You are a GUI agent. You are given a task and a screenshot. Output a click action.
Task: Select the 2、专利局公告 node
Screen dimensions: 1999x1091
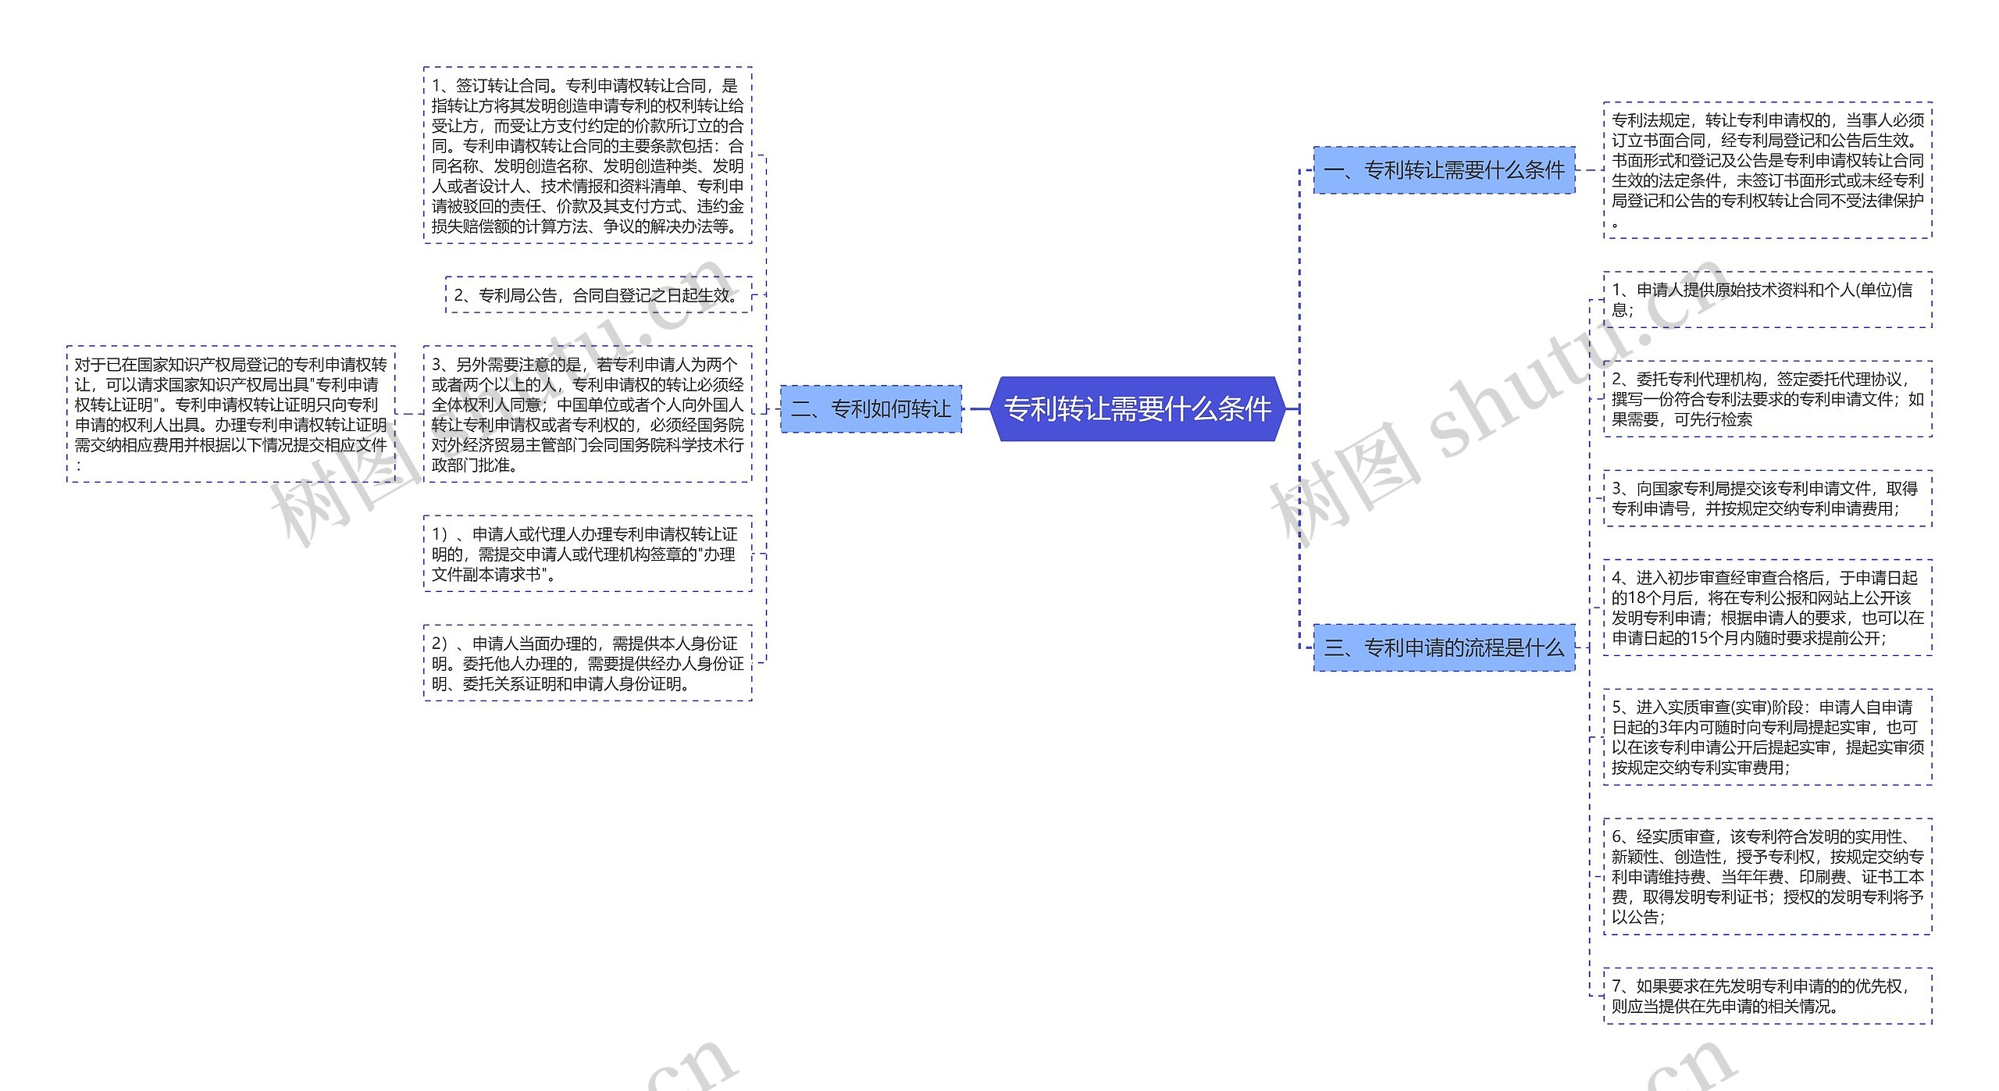tap(598, 295)
